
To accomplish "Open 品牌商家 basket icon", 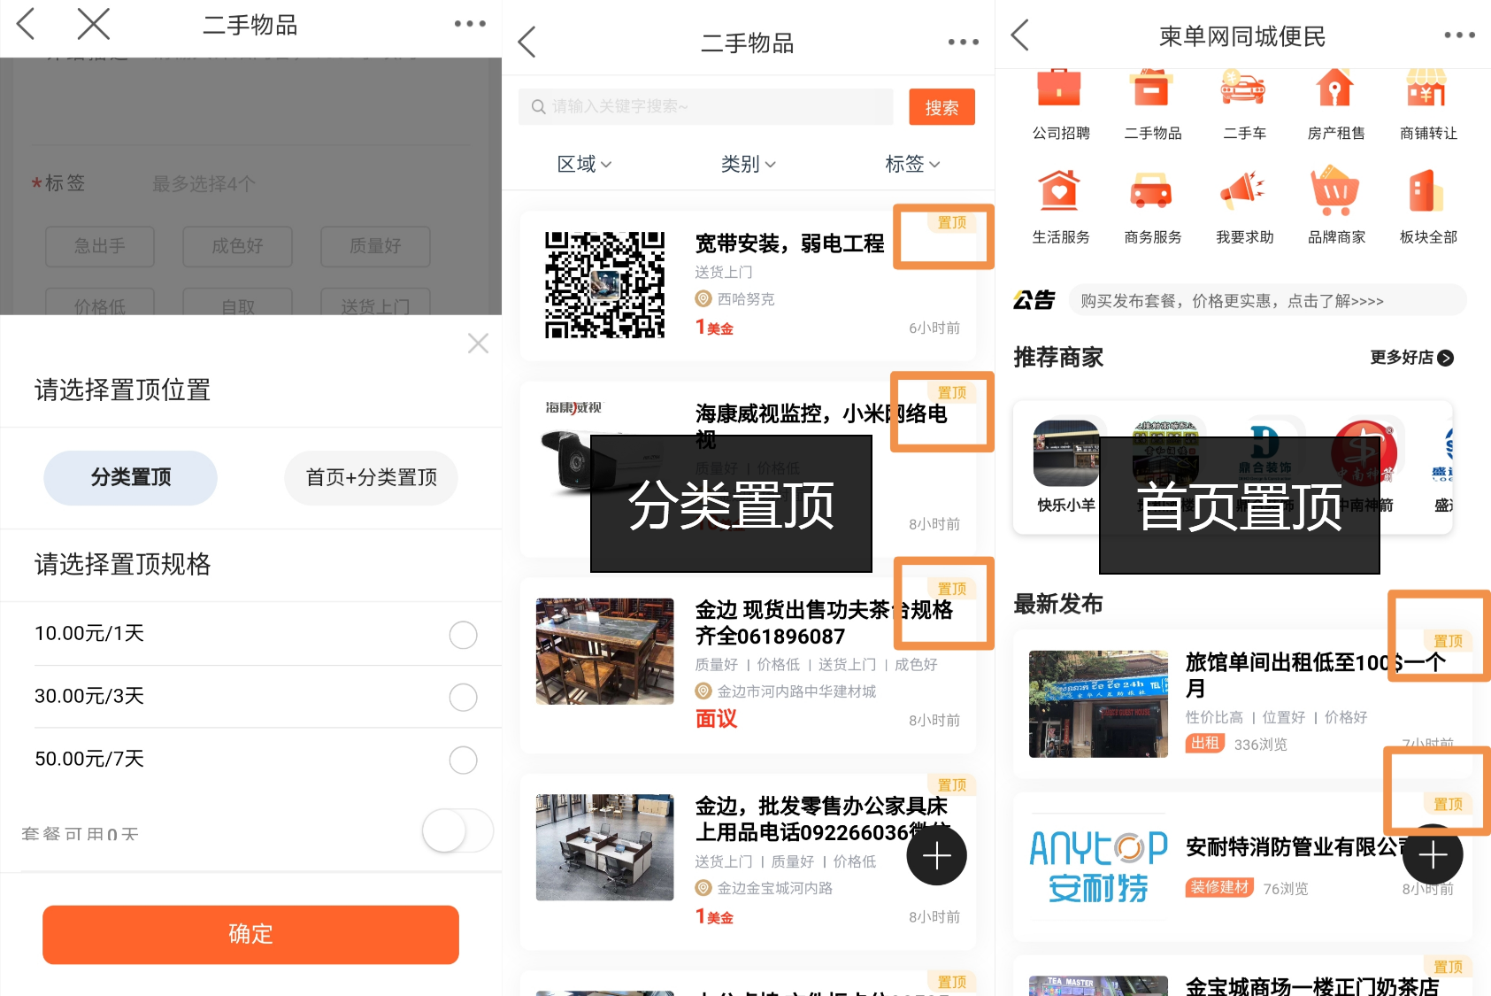I will pos(1335,190).
